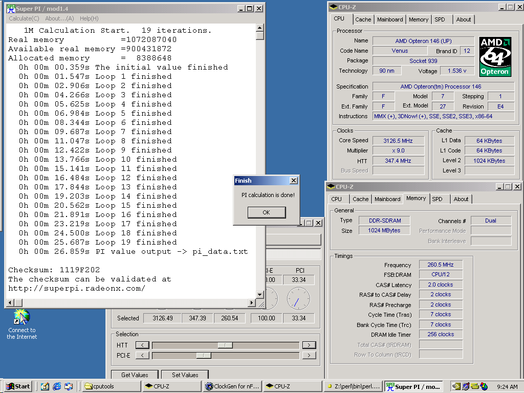Click Super PI vertical scrollbar down arrow
The width and height of the screenshot is (524, 393).
point(259,294)
